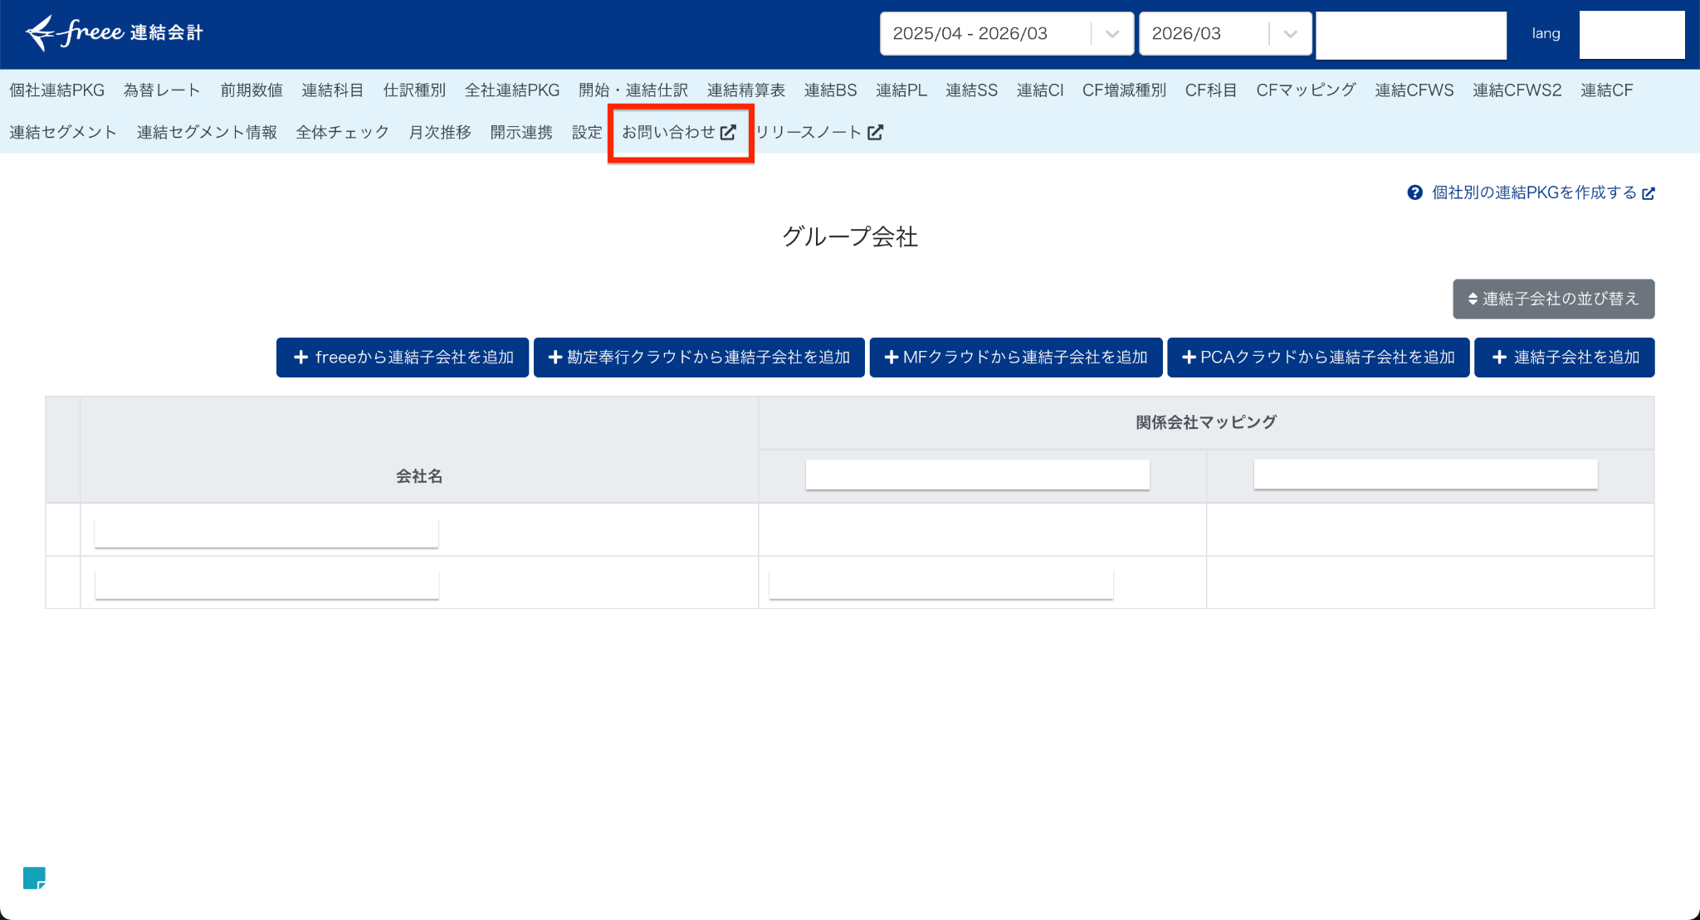This screenshot has width=1700, height=920.
Task: Open the 為替レート menu item
Action: 162,90
